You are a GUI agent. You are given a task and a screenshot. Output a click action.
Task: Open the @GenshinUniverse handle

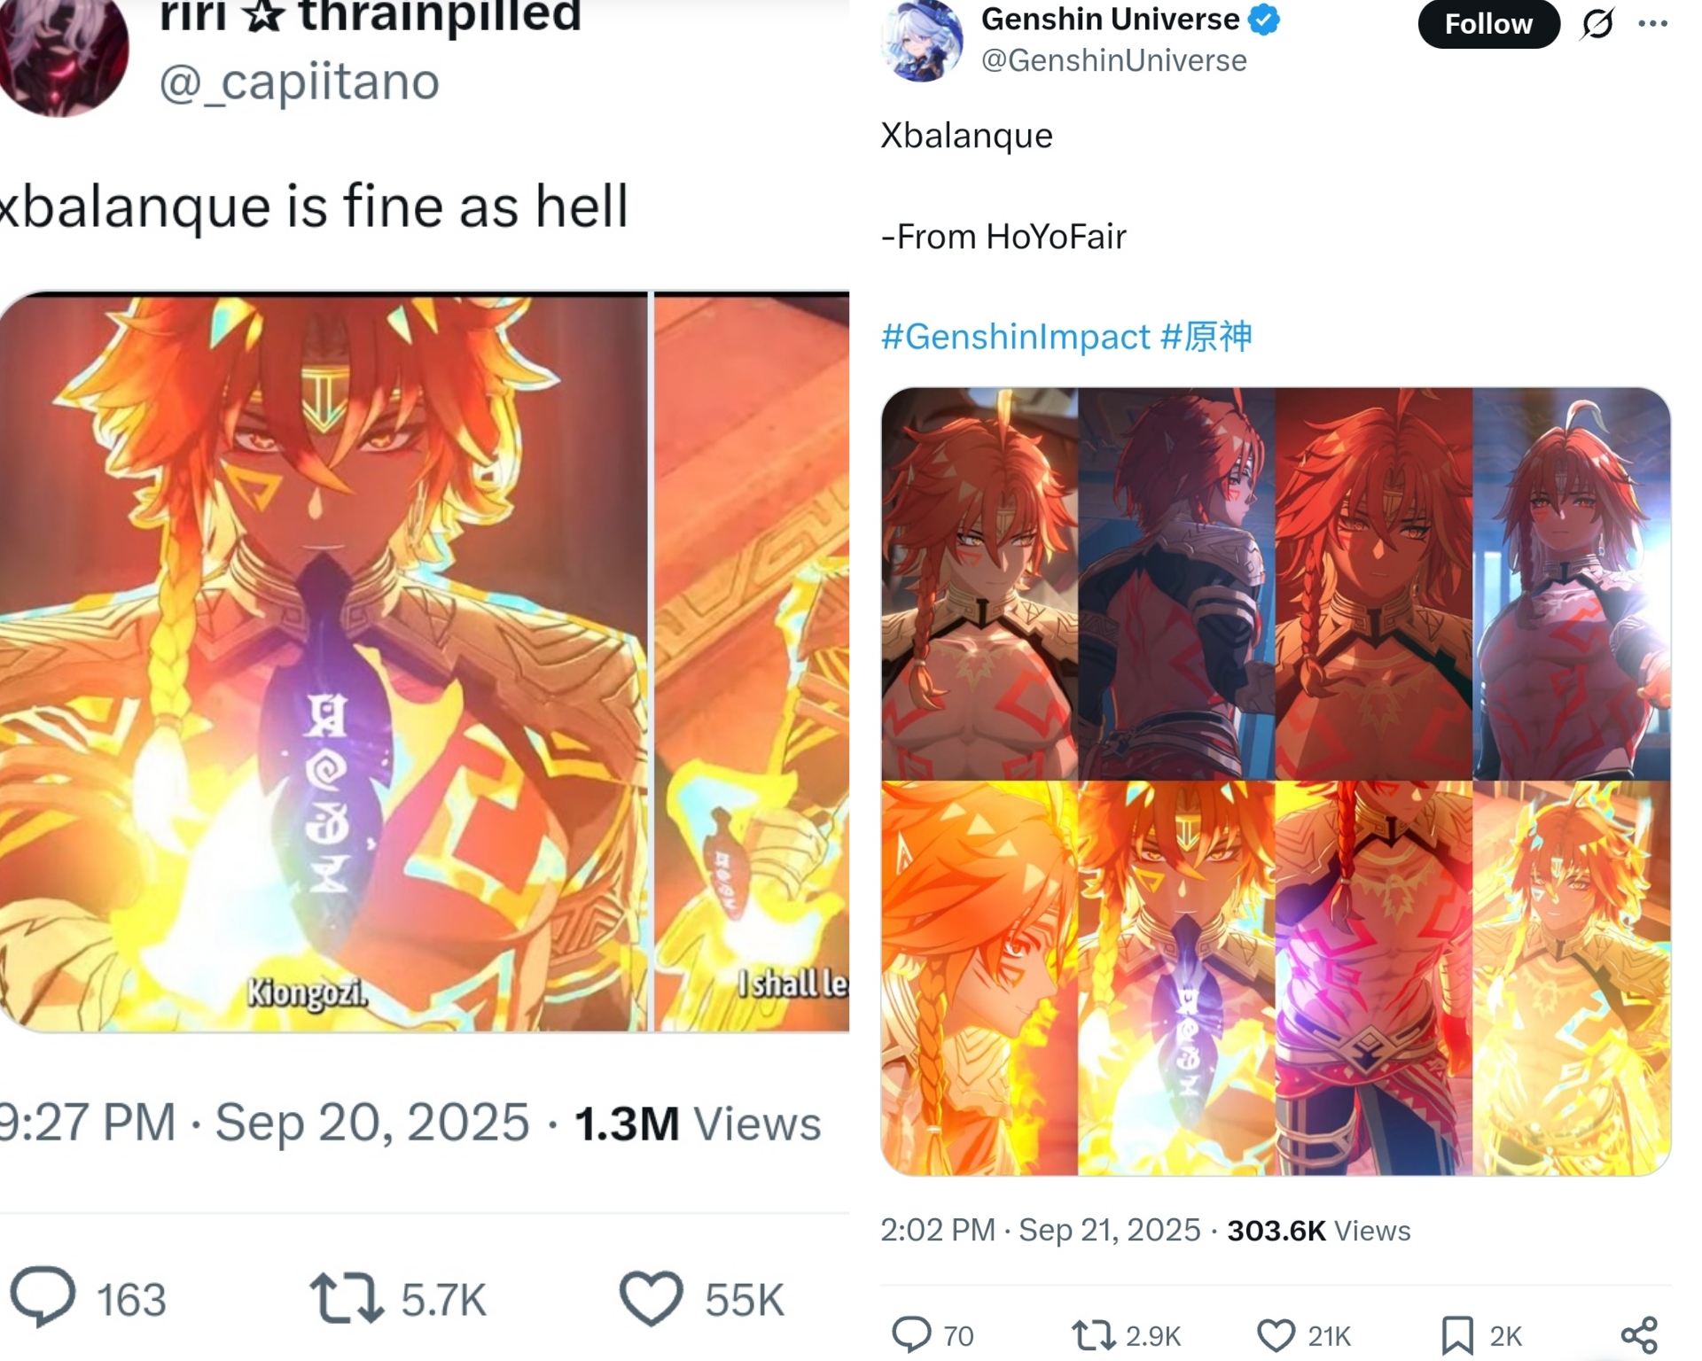[x=1113, y=60]
